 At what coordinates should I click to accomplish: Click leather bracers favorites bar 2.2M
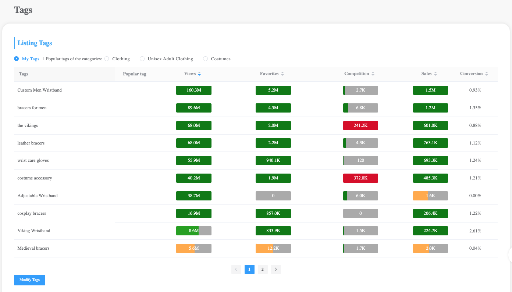click(x=273, y=143)
